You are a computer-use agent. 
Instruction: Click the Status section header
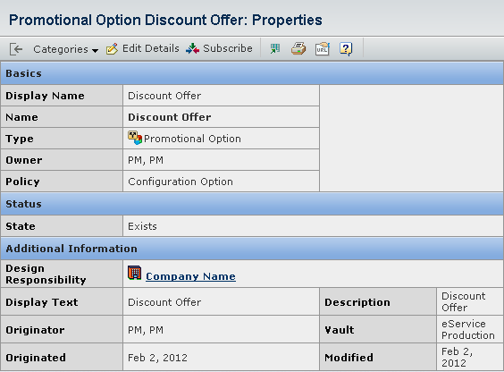pos(252,204)
